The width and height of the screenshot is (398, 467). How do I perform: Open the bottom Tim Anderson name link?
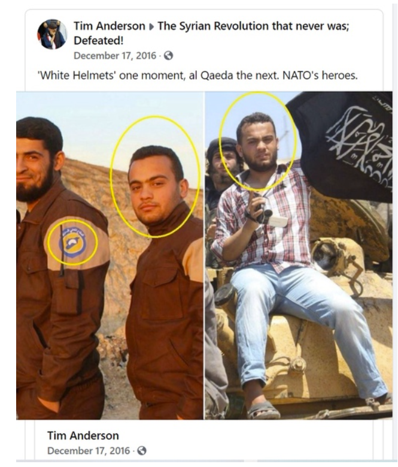[x=83, y=435]
